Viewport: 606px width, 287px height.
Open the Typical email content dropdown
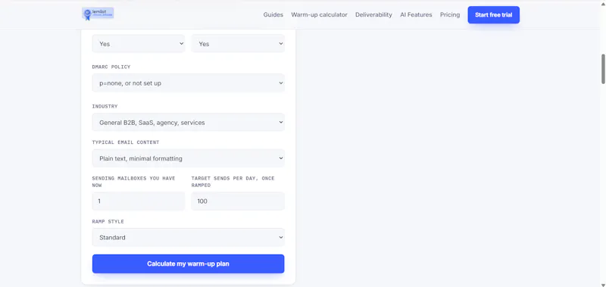tap(188, 158)
